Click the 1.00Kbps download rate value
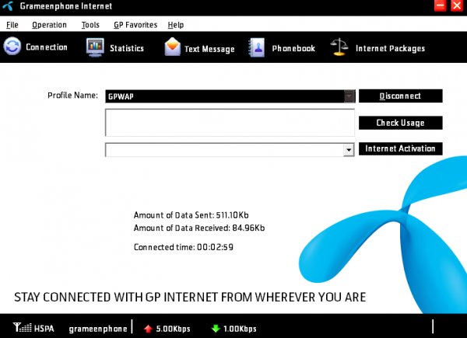The width and height of the screenshot is (467, 338). [x=240, y=329]
